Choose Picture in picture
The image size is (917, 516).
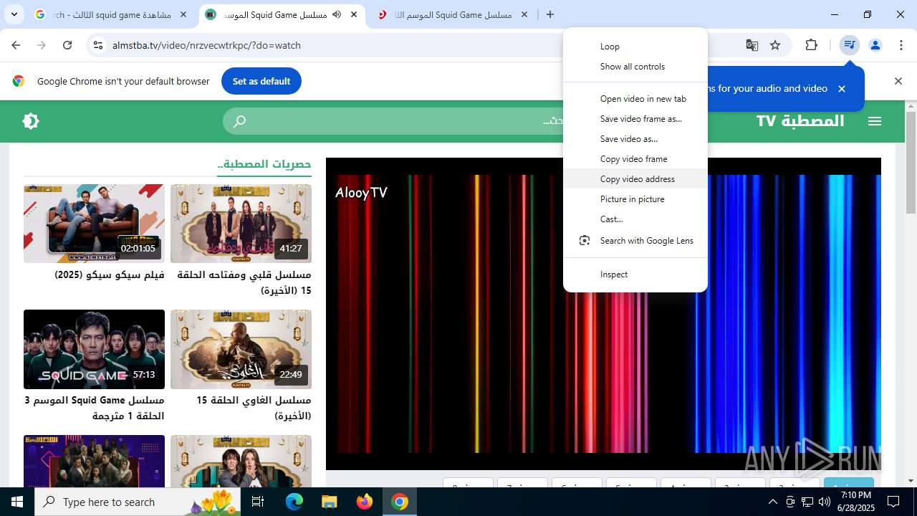click(635, 199)
